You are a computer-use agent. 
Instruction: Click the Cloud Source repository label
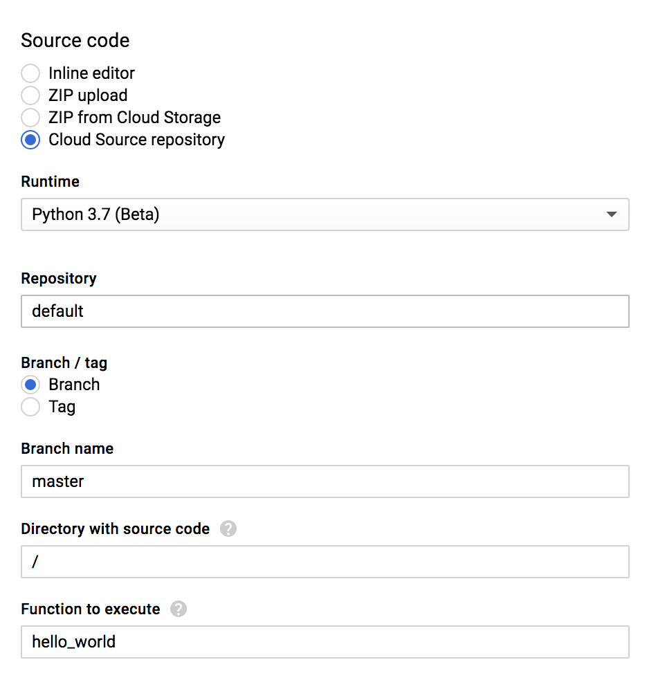pos(136,140)
